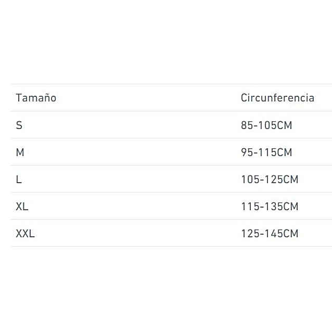Select size M in the table
The image size is (332, 332).
click(20, 152)
